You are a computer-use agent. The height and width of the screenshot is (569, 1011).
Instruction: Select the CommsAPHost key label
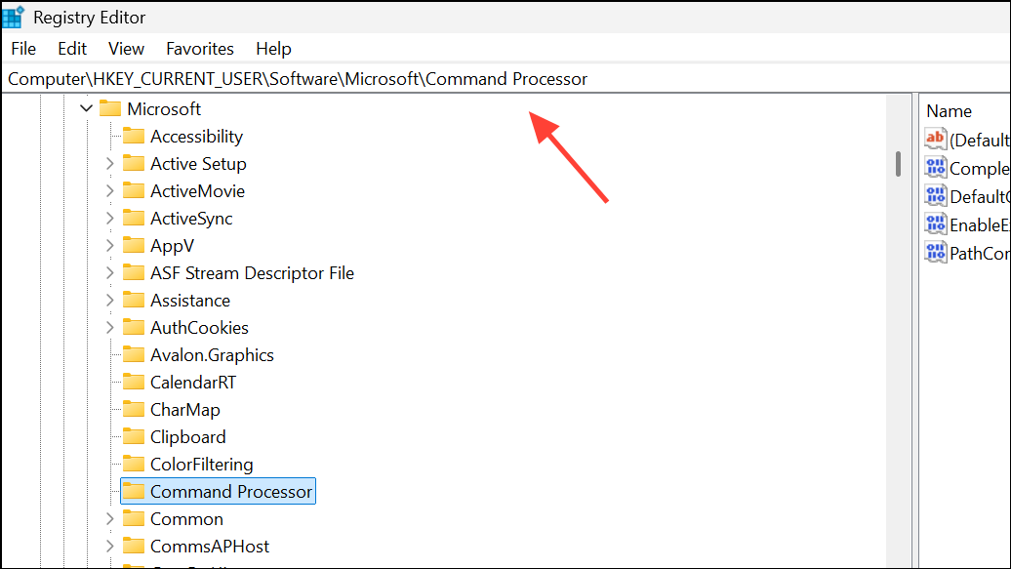tap(210, 547)
